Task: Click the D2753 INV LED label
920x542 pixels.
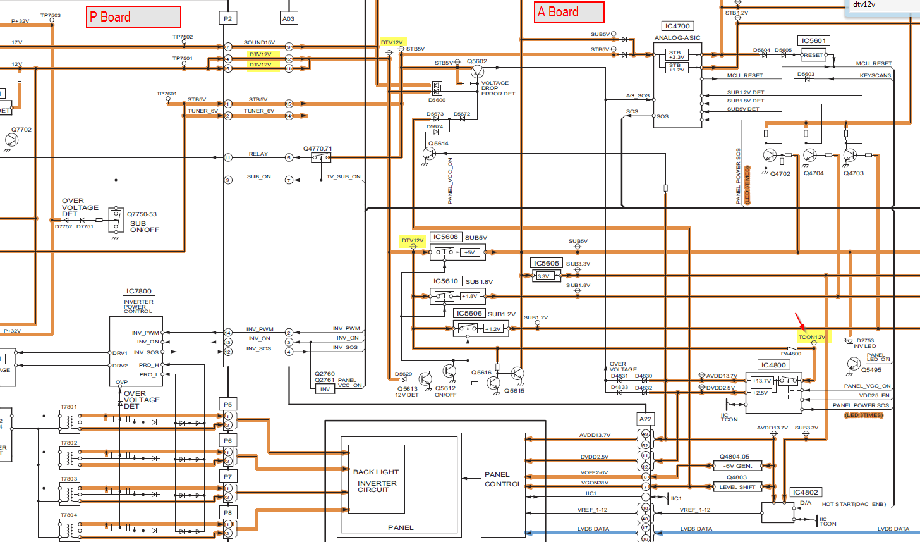Action: (865, 343)
